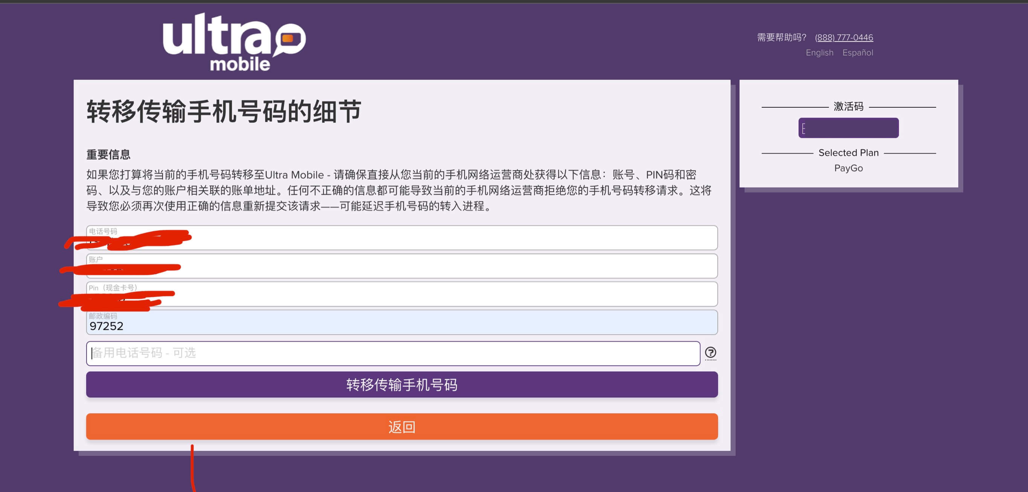Go back with the orange 返回 button
Image resolution: width=1028 pixels, height=492 pixels.
(402, 426)
